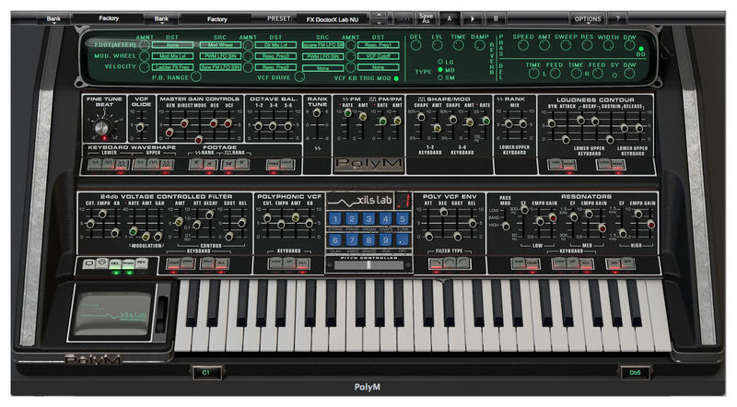Open VCF Cutoff destination dropdown
The width and height of the screenshot is (737, 407).
(x=379, y=56)
